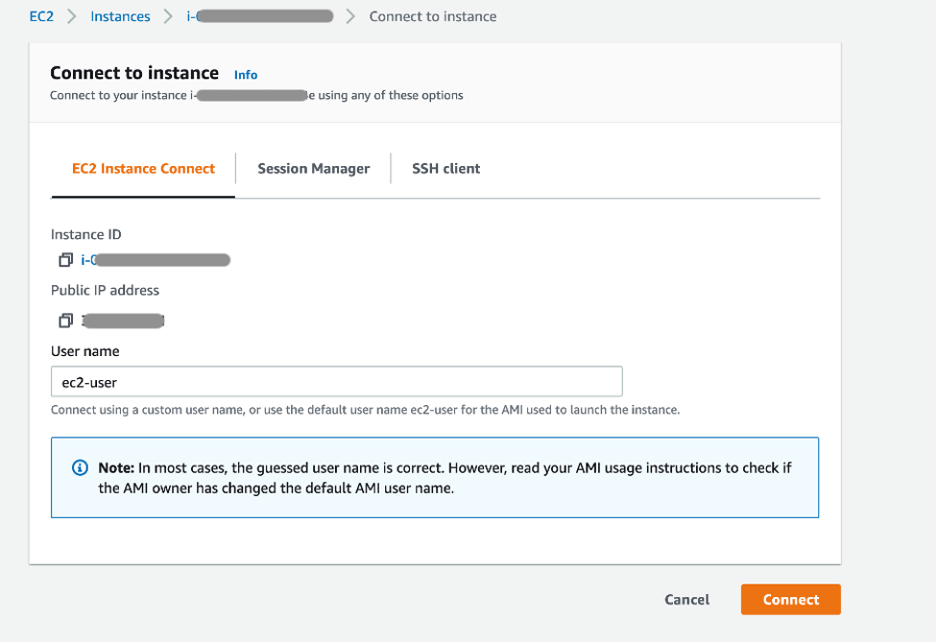The width and height of the screenshot is (938, 643).
Task: Click the info circle inside the Note banner
Action: click(78, 467)
